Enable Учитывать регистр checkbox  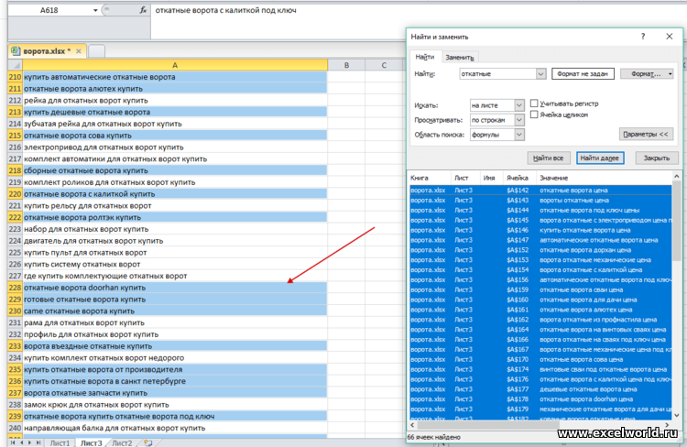tap(534, 104)
